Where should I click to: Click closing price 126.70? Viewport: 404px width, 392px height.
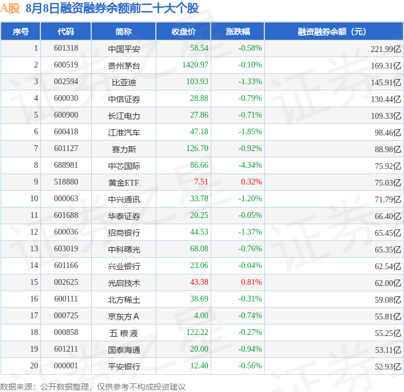point(197,148)
